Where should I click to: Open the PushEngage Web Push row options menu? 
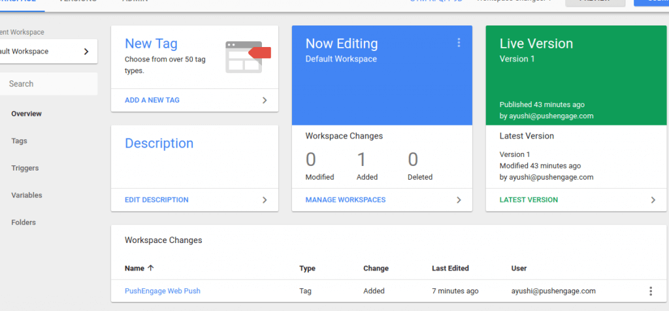(x=651, y=291)
